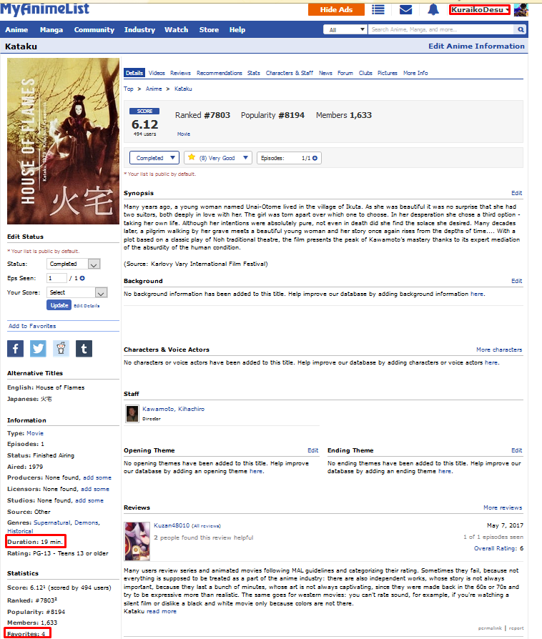Share on Tumblr icon
The width and height of the screenshot is (542, 639).
(x=84, y=348)
